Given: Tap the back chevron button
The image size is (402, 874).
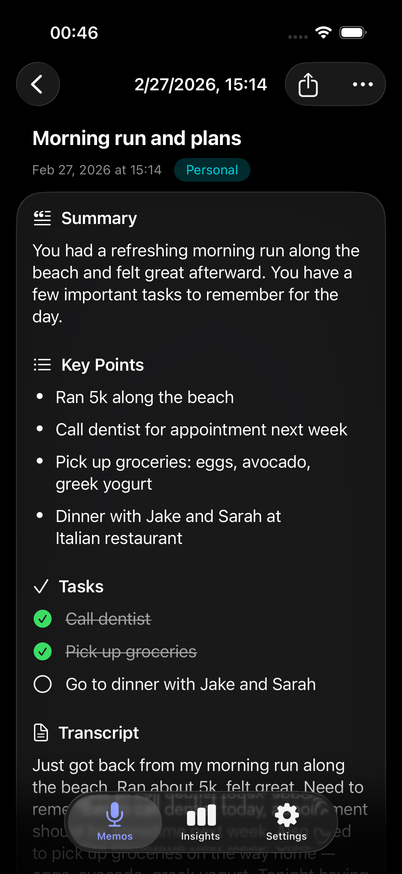Looking at the screenshot, I should click(38, 84).
